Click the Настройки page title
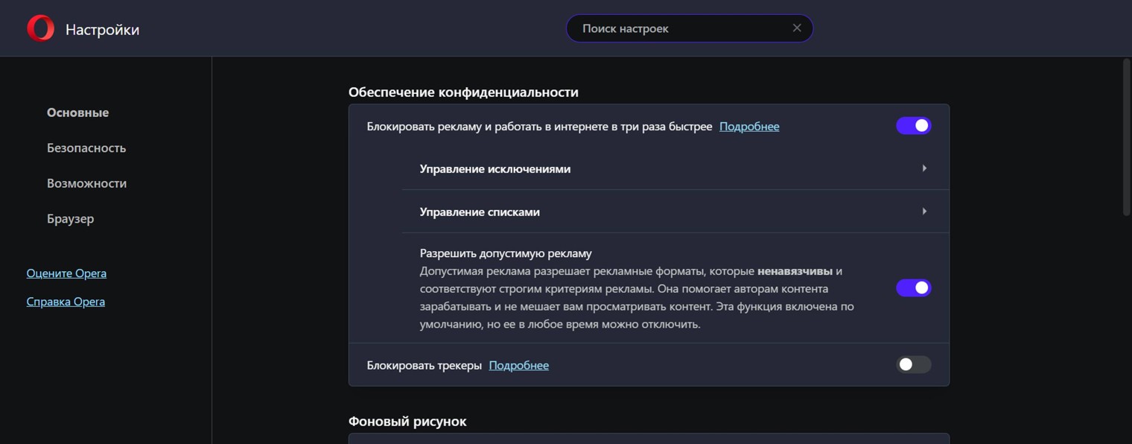Screen dimensions: 1132x444 point(102,30)
